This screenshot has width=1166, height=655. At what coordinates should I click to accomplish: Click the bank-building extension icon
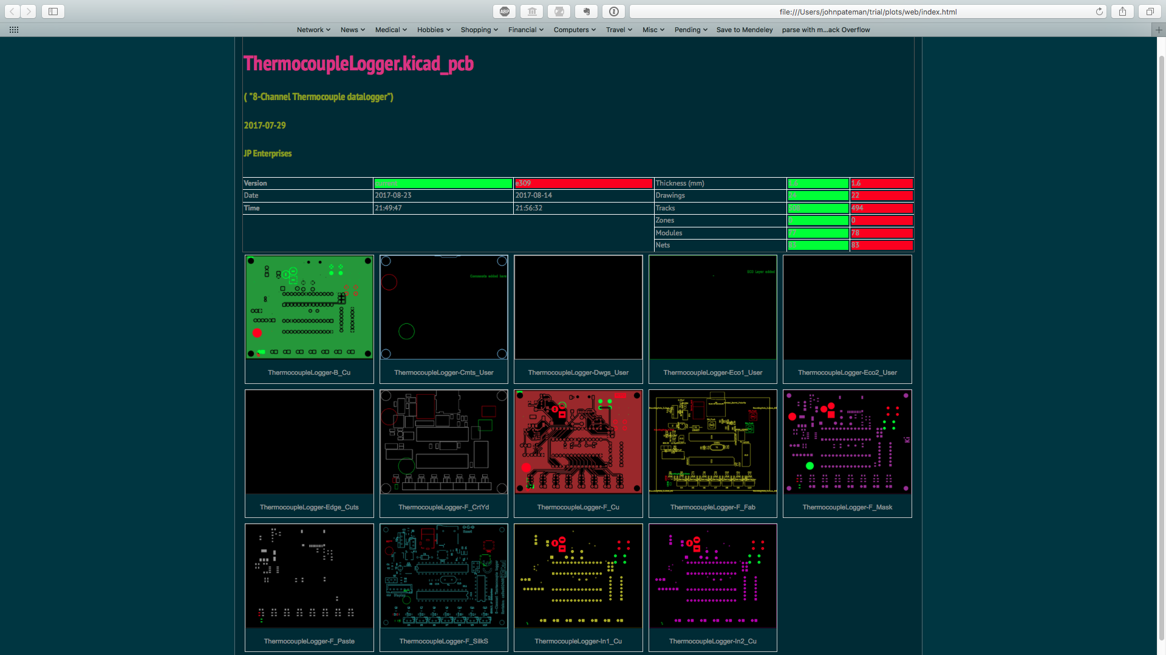[532, 12]
